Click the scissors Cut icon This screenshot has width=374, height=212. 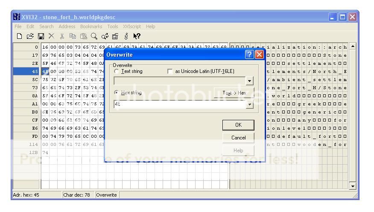[61, 36]
